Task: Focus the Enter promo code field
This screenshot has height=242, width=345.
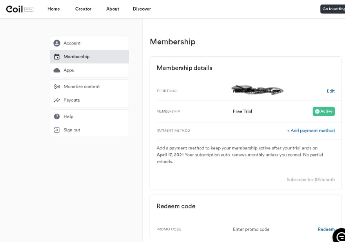Action: pos(251,229)
